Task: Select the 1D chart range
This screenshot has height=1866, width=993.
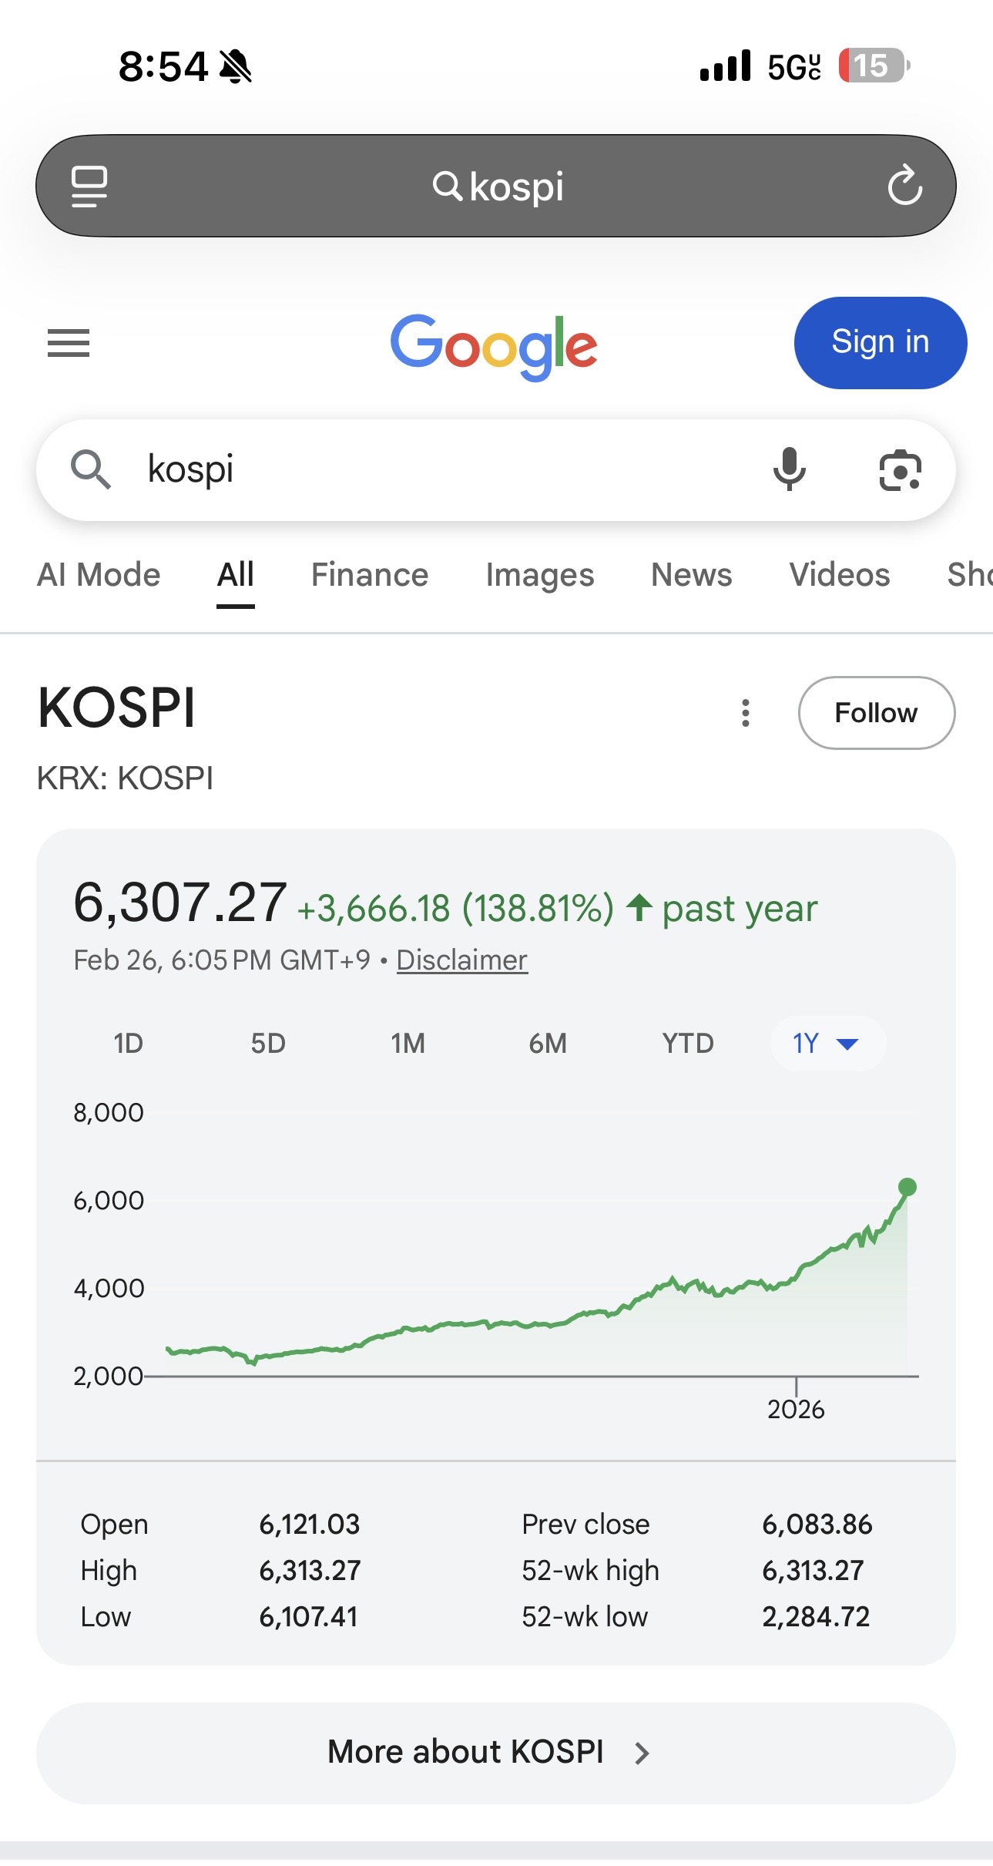Action: [128, 1044]
